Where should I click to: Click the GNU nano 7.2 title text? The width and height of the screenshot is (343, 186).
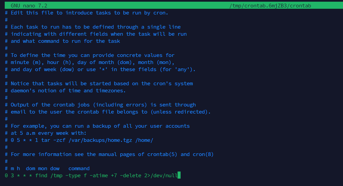point(29,6)
